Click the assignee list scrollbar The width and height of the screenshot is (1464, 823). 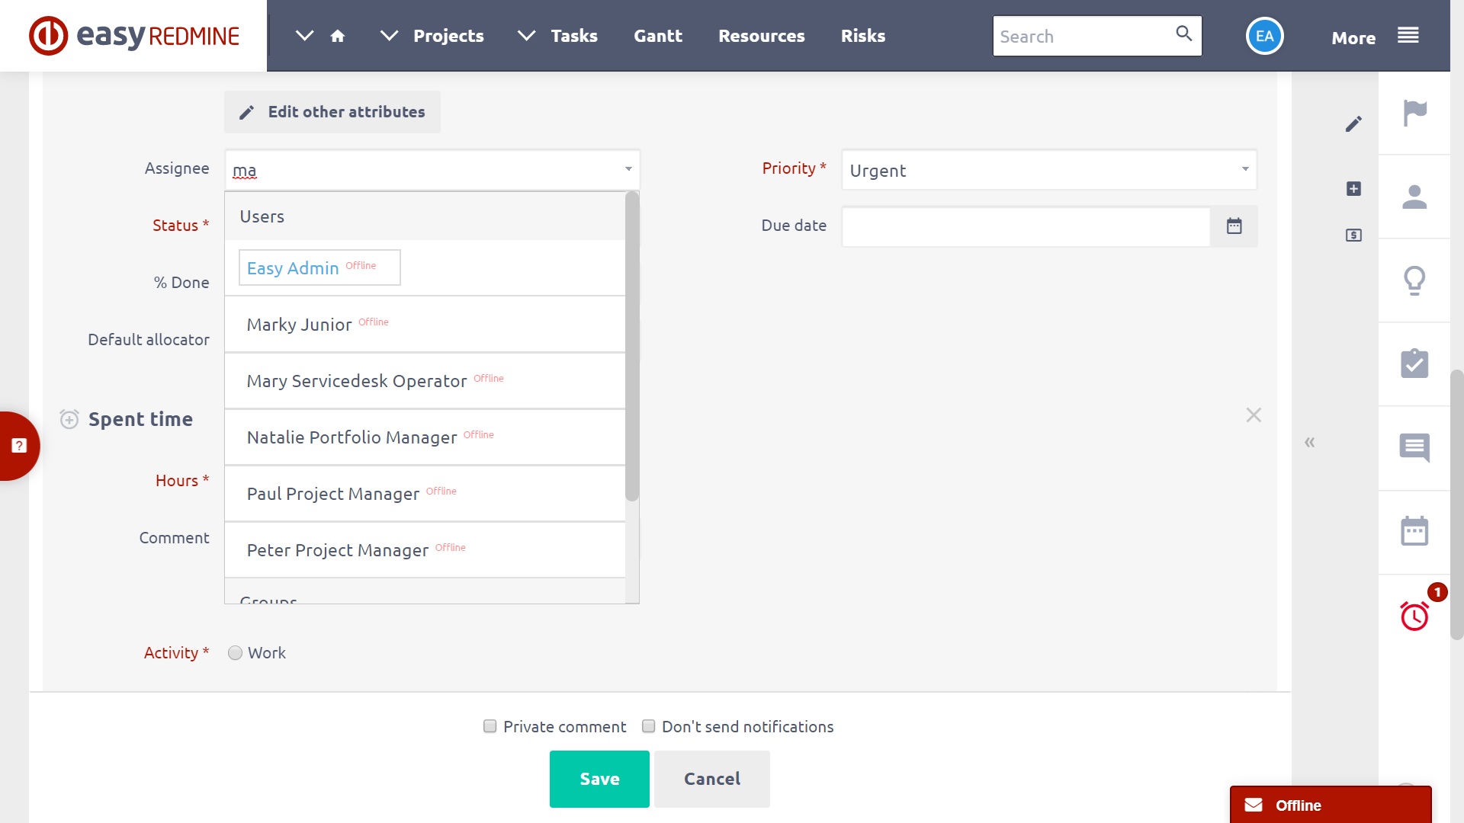click(x=631, y=347)
